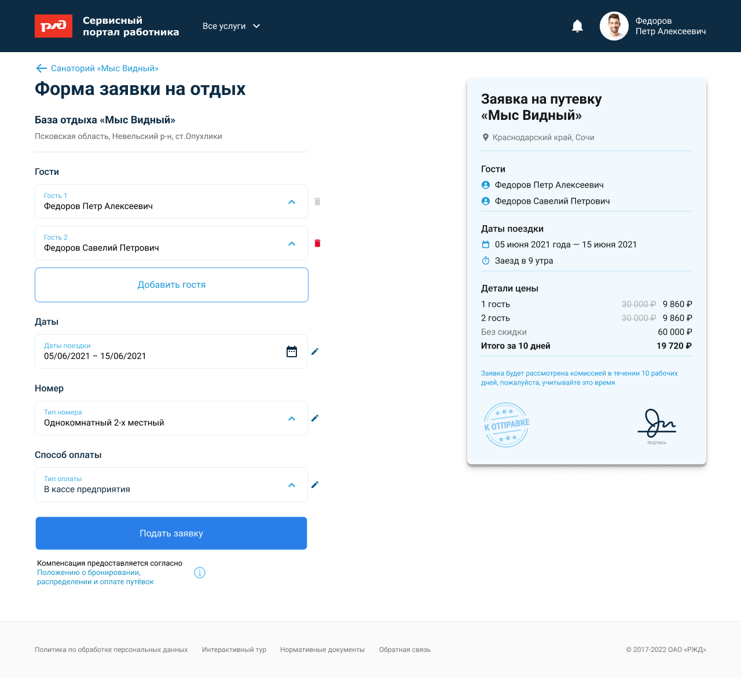Collapse the Гость 1 dropdown
The height and width of the screenshot is (678, 741).
tap(292, 202)
